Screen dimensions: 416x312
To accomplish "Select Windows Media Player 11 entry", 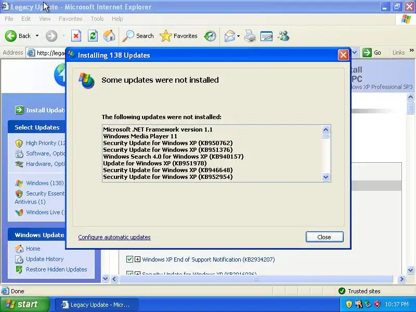I will 140,136.
